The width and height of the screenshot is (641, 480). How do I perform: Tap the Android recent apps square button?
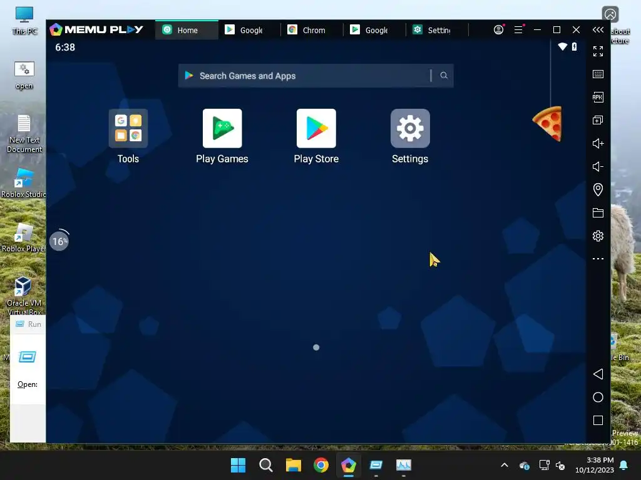click(598, 421)
